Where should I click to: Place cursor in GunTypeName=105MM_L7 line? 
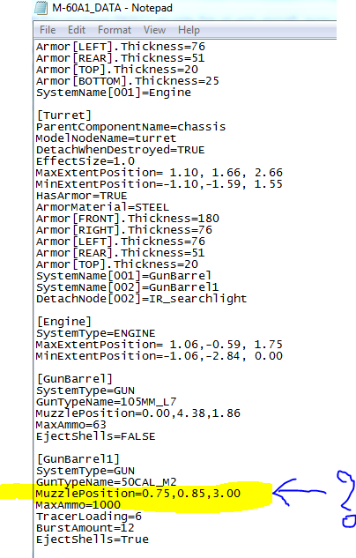click(x=106, y=402)
